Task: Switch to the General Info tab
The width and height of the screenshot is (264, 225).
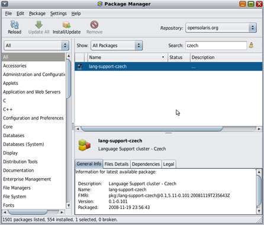Action: (x=89, y=164)
